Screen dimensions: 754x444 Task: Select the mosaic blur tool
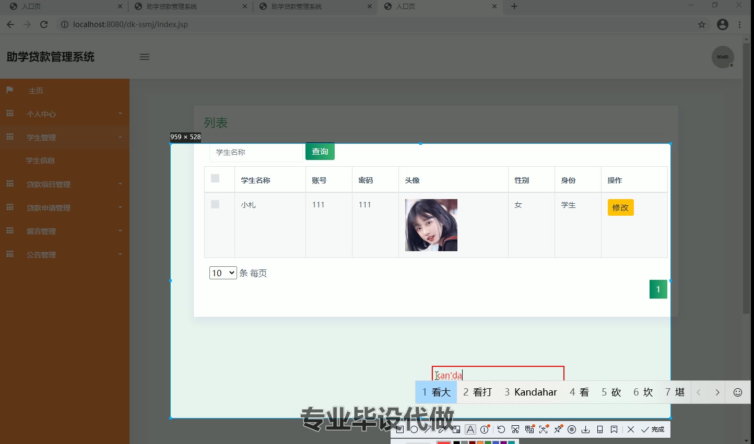pyautogui.click(x=456, y=429)
